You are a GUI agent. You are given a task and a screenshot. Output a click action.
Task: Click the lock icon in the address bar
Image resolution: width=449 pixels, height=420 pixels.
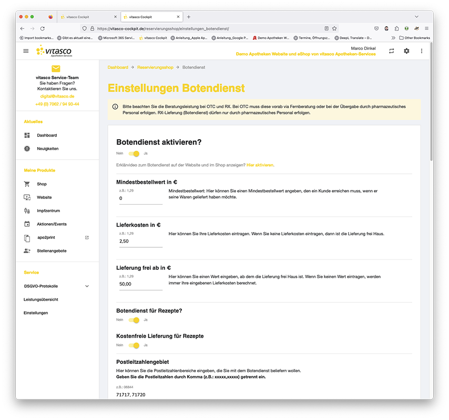[x=92, y=28]
